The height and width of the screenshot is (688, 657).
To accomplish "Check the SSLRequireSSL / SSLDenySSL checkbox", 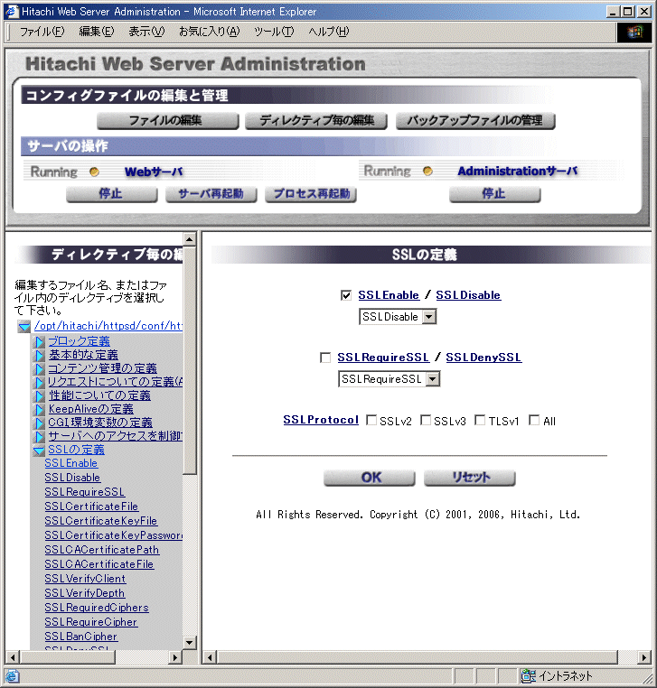I will pos(325,358).
